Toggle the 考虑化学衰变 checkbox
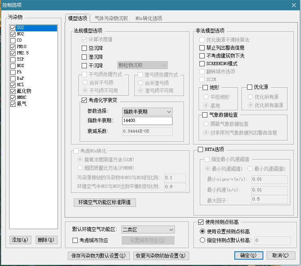Screen dimensions: 301x266 [x=84, y=100]
